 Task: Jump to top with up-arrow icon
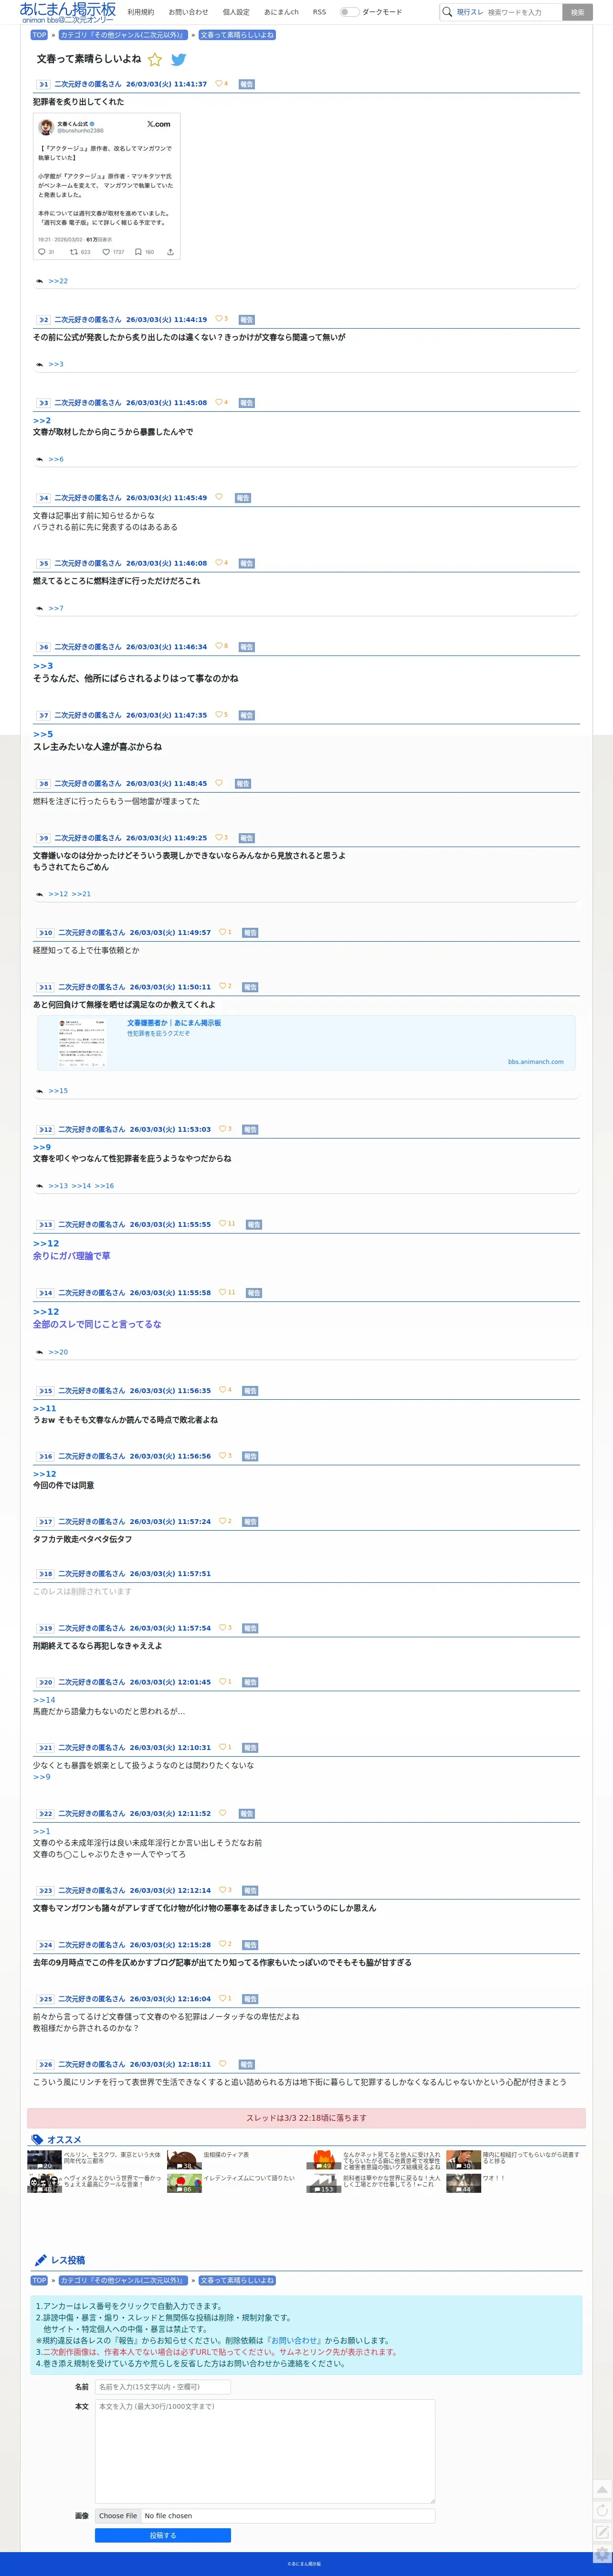(601, 2489)
